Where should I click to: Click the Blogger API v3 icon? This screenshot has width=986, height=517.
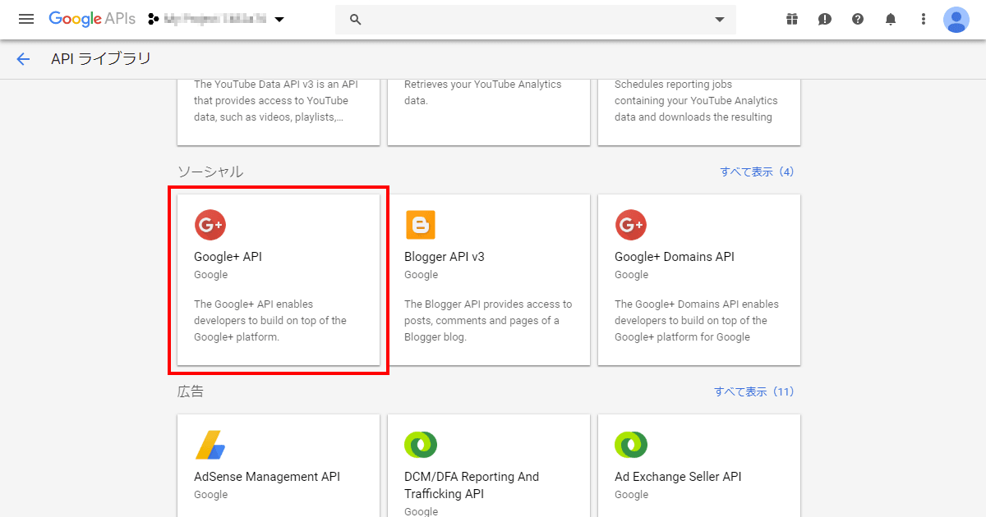pyautogui.click(x=420, y=225)
